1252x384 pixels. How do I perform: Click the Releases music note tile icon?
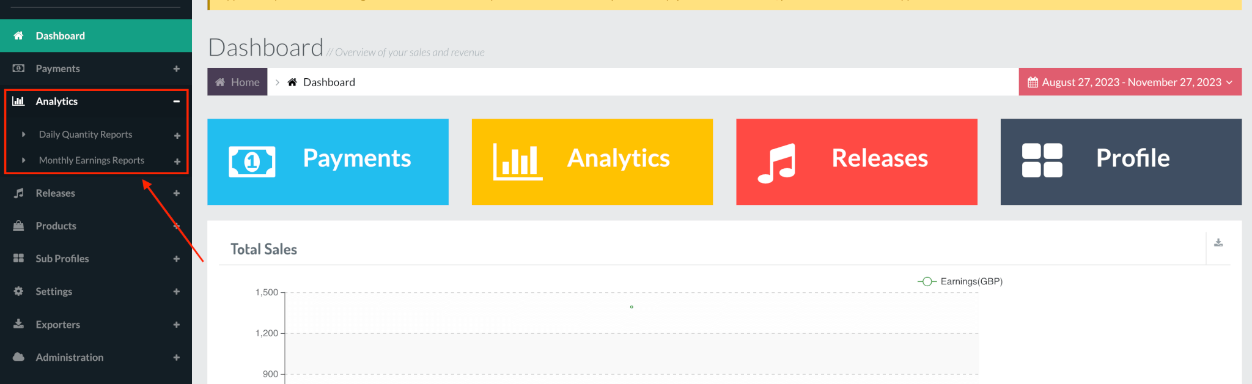(x=777, y=163)
